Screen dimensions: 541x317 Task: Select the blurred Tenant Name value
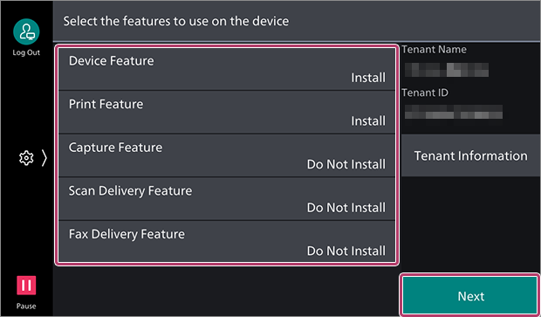tap(447, 70)
